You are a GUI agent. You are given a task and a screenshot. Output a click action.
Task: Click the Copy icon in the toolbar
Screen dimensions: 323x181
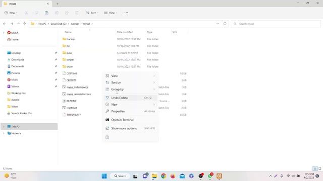(36, 13)
